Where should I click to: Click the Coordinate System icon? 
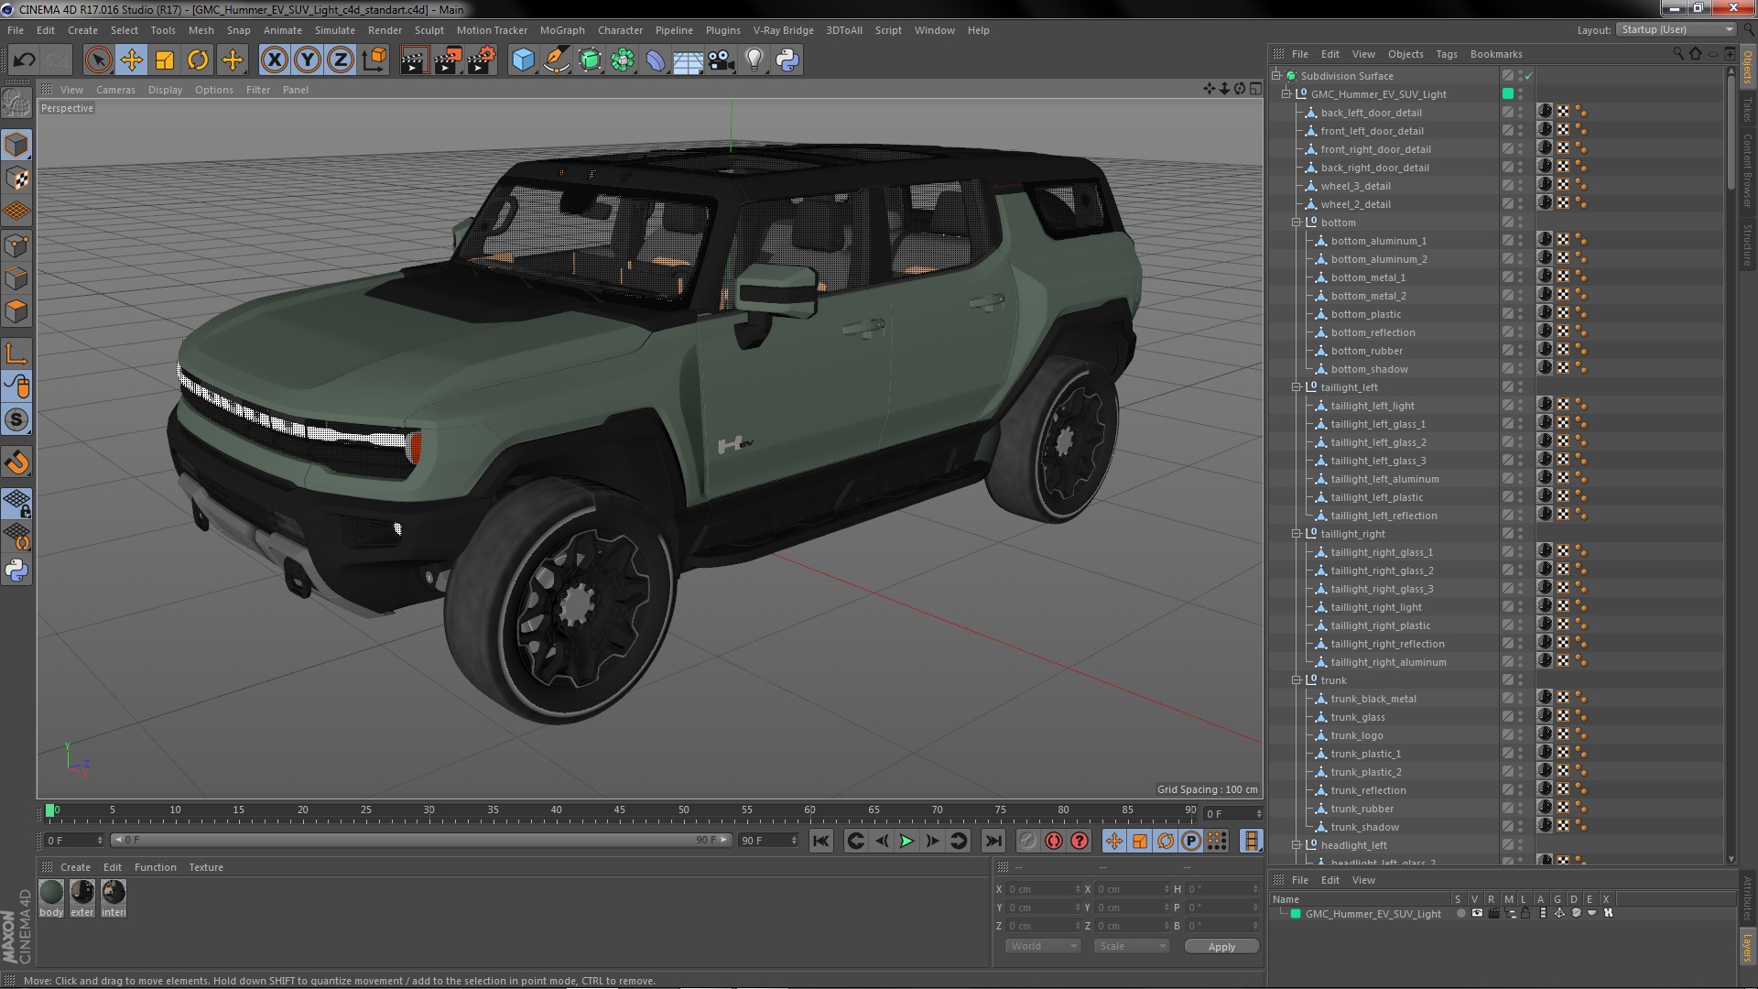click(x=374, y=60)
